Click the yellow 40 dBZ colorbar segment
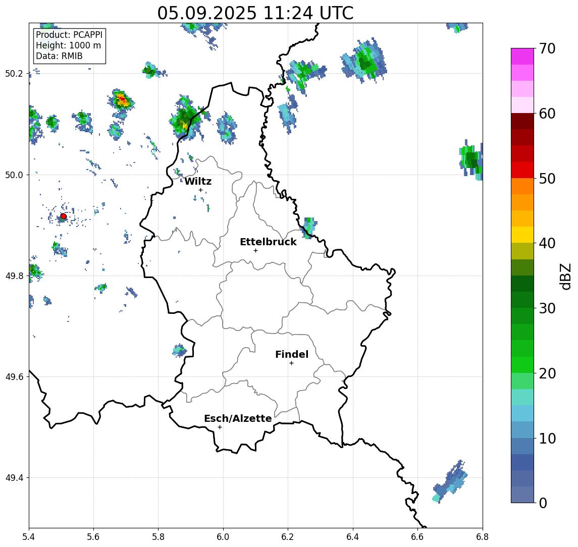Screen dimensions: 578x547 point(522,235)
